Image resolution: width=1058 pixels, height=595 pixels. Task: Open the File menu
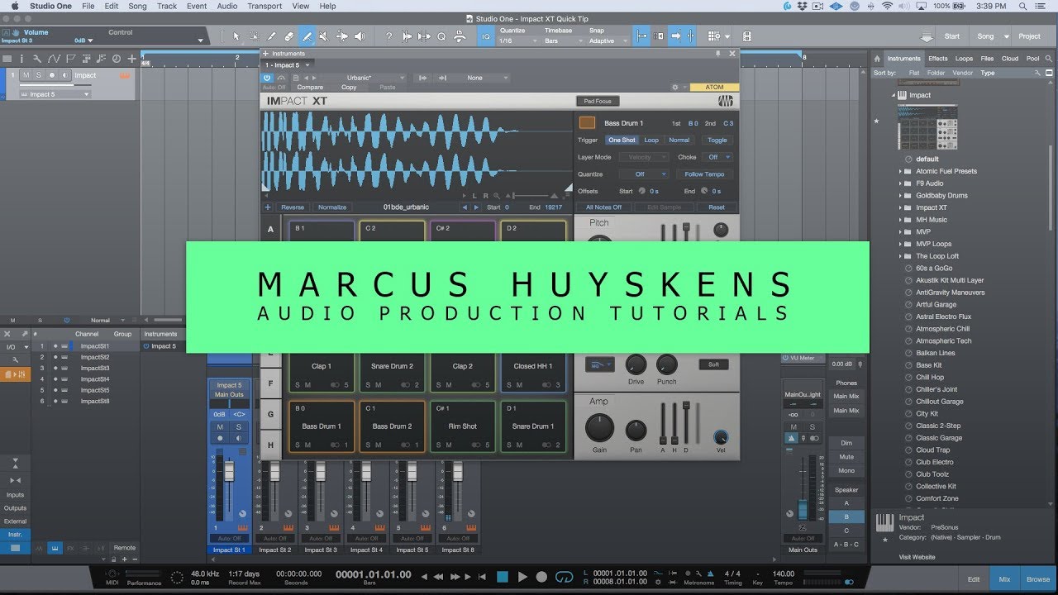coord(88,6)
